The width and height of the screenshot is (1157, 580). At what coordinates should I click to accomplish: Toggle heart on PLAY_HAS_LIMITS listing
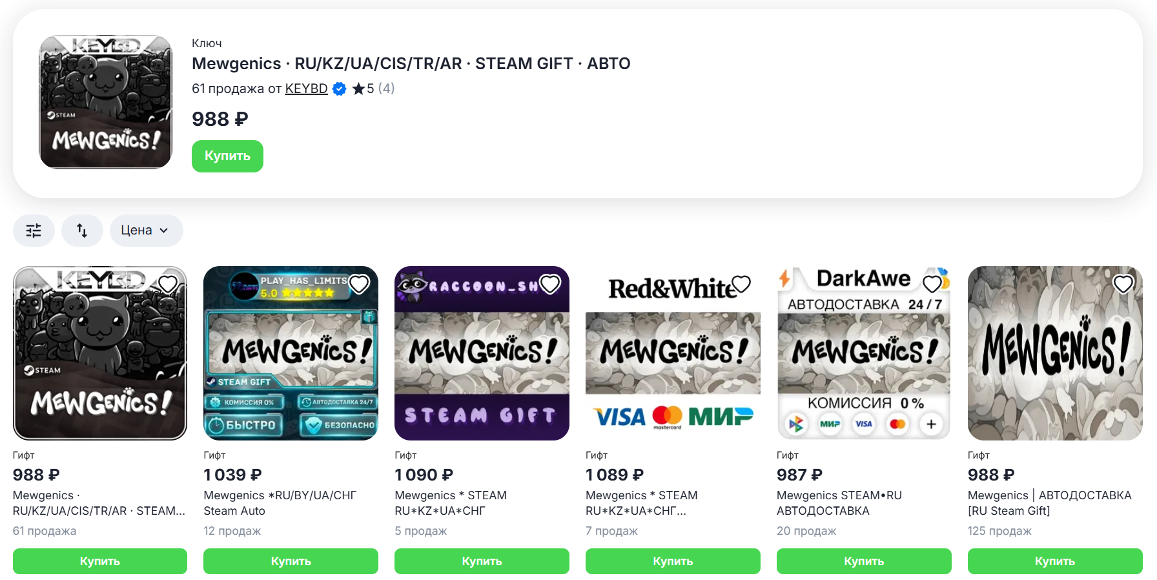(359, 284)
